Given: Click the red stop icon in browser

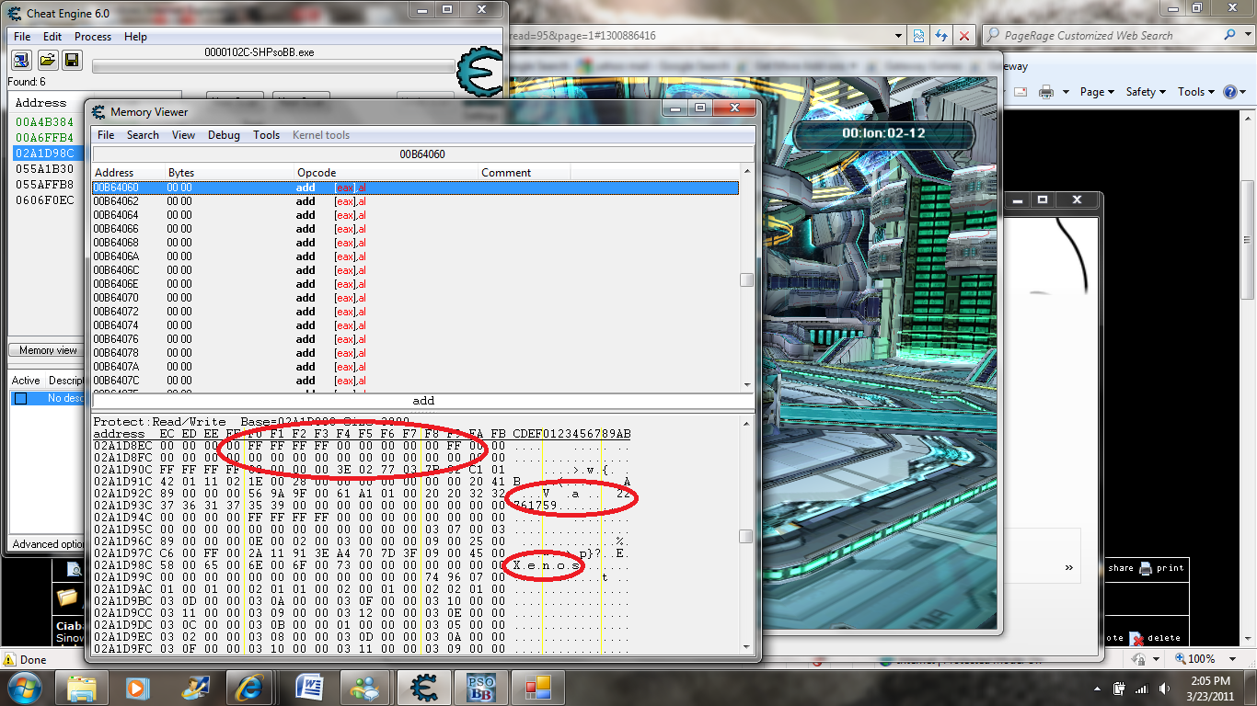Looking at the screenshot, I should [963, 35].
